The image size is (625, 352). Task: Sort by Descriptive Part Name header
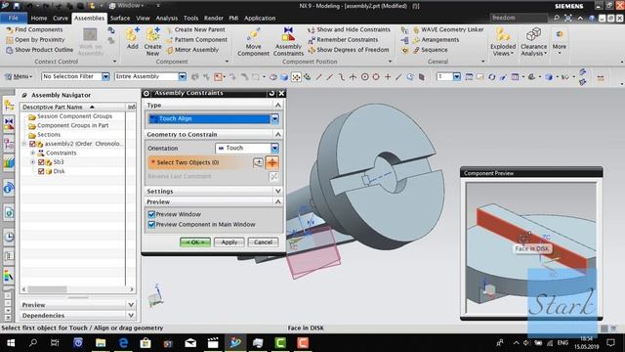point(73,107)
